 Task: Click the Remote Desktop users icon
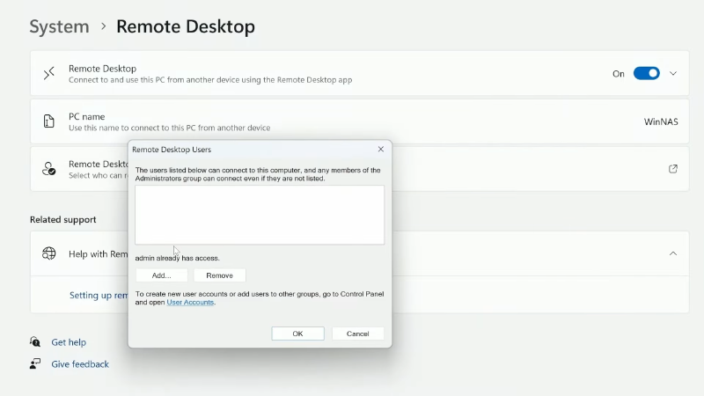pyautogui.click(x=49, y=169)
